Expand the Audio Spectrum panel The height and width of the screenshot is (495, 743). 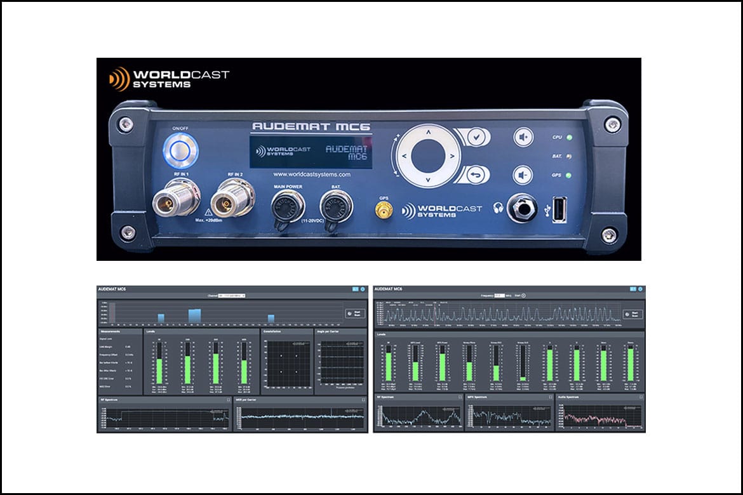pos(641,397)
